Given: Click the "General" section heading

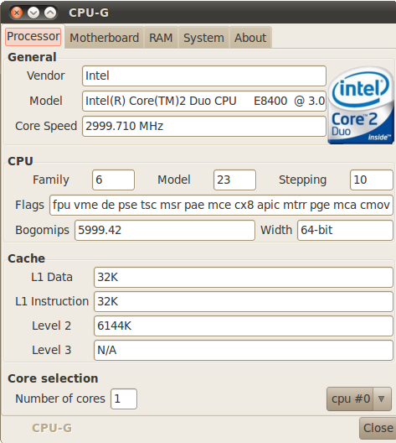Looking at the screenshot, I should click(32, 57).
